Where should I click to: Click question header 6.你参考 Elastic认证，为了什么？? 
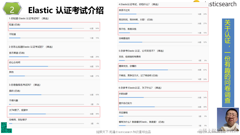pyautogui.click(x=140, y=88)
